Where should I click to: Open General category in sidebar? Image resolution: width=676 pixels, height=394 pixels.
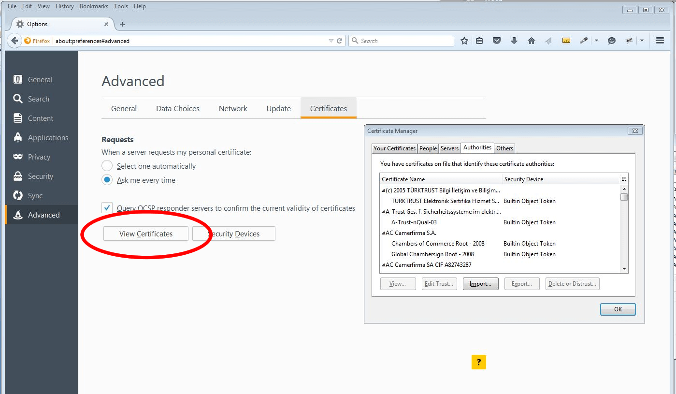pos(42,80)
